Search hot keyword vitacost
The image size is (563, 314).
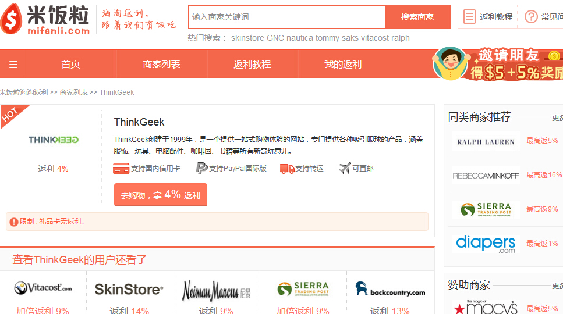click(374, 38)
